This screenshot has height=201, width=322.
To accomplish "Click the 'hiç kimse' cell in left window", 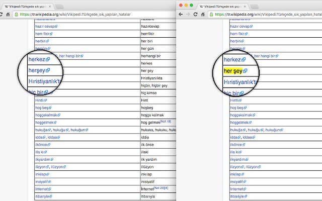I will tap(149, 92).
